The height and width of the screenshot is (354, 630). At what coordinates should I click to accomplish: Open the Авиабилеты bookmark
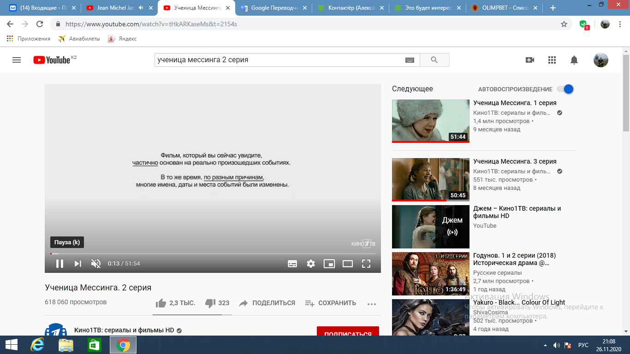click(x=79, y=39)
